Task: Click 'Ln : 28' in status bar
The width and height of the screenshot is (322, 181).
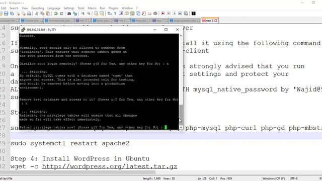Action: click(x=202, y=178)
